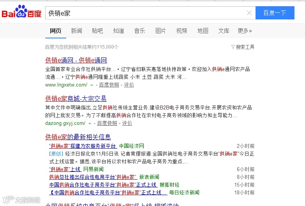
Task: Click the [原创] tag in news snippet
Action: click(x=56, y=154)
